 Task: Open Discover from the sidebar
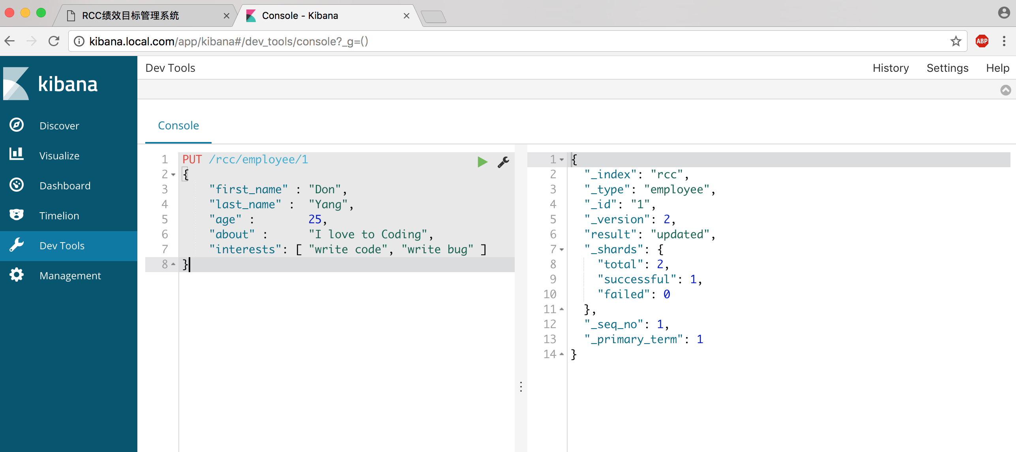coord(59,126)
